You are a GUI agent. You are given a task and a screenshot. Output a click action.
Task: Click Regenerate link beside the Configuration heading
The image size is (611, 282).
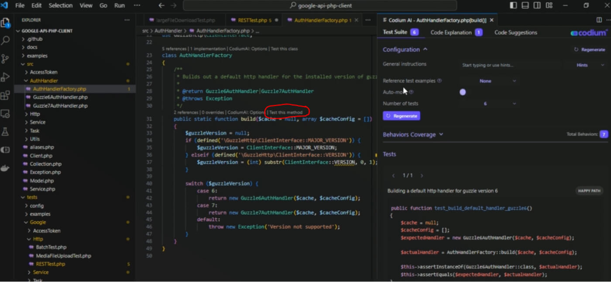[590, 50]
